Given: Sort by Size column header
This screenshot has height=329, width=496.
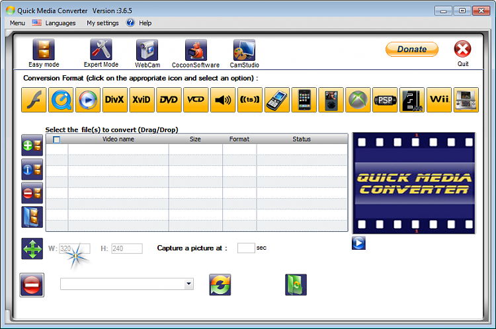Looking at the screenshot, I should 196,139.
